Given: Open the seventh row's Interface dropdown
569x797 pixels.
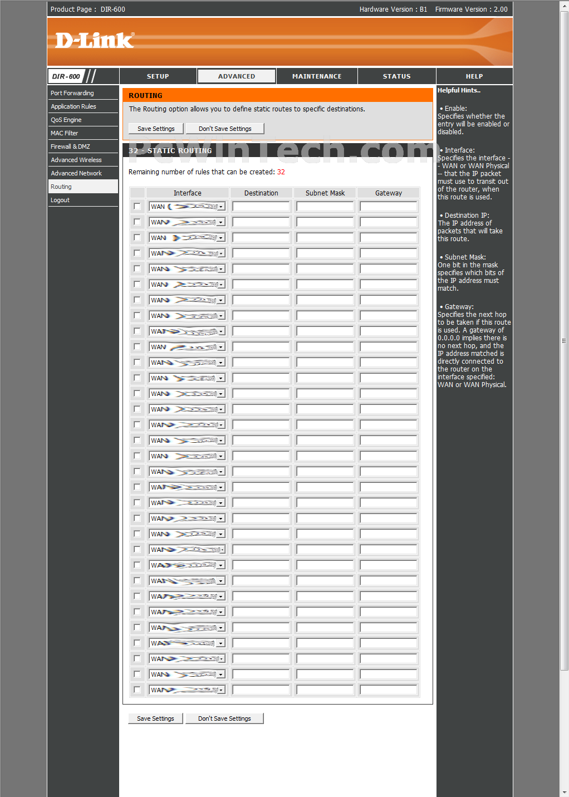Looking at the screenshot, I should pyautogui.click(x=187, y=300).
